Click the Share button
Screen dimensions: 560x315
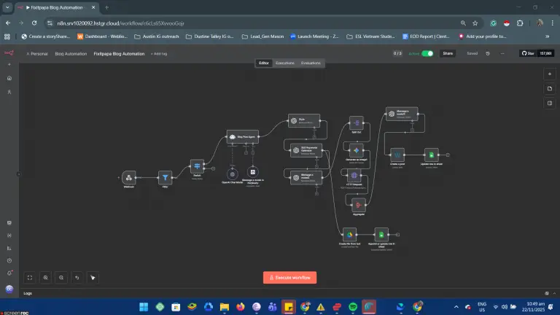tap(448, 53)
